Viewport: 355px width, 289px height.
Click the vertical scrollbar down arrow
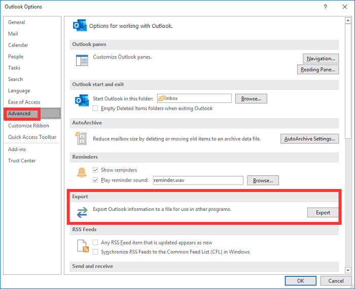(x=347, y=270)
